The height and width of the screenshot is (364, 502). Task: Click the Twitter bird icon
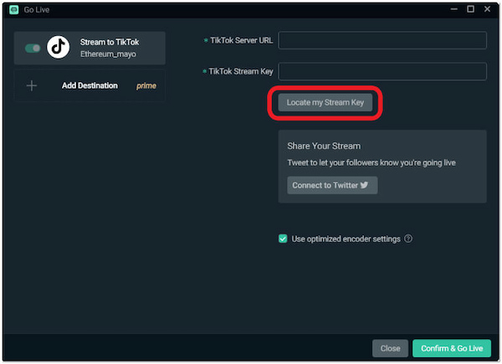365,185
